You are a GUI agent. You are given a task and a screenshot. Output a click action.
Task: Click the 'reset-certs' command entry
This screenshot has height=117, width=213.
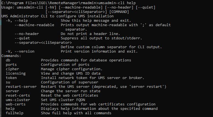18,95
